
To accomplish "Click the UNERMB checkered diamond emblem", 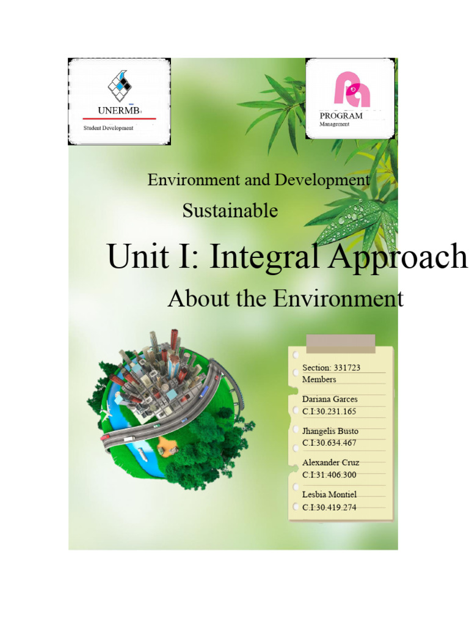I will click(120, 86).
